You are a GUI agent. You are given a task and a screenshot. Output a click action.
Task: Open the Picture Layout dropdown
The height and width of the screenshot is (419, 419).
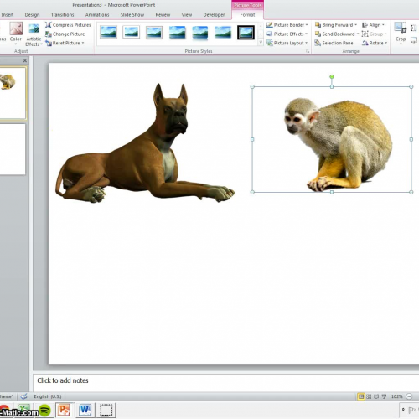click(x=287, y=43)
